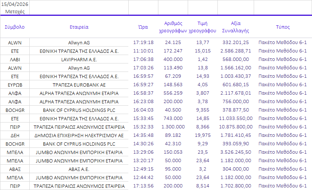
Task: Click the price cell 1,42
Action: (x=202, y=59)
